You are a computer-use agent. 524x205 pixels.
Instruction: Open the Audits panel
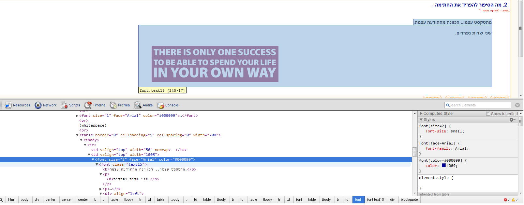coord(143,105)
